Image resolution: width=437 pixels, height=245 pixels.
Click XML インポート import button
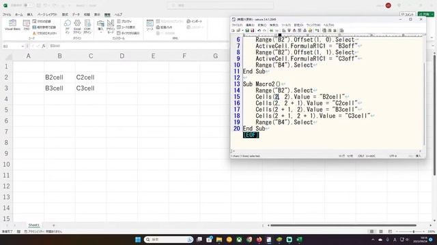195,21
